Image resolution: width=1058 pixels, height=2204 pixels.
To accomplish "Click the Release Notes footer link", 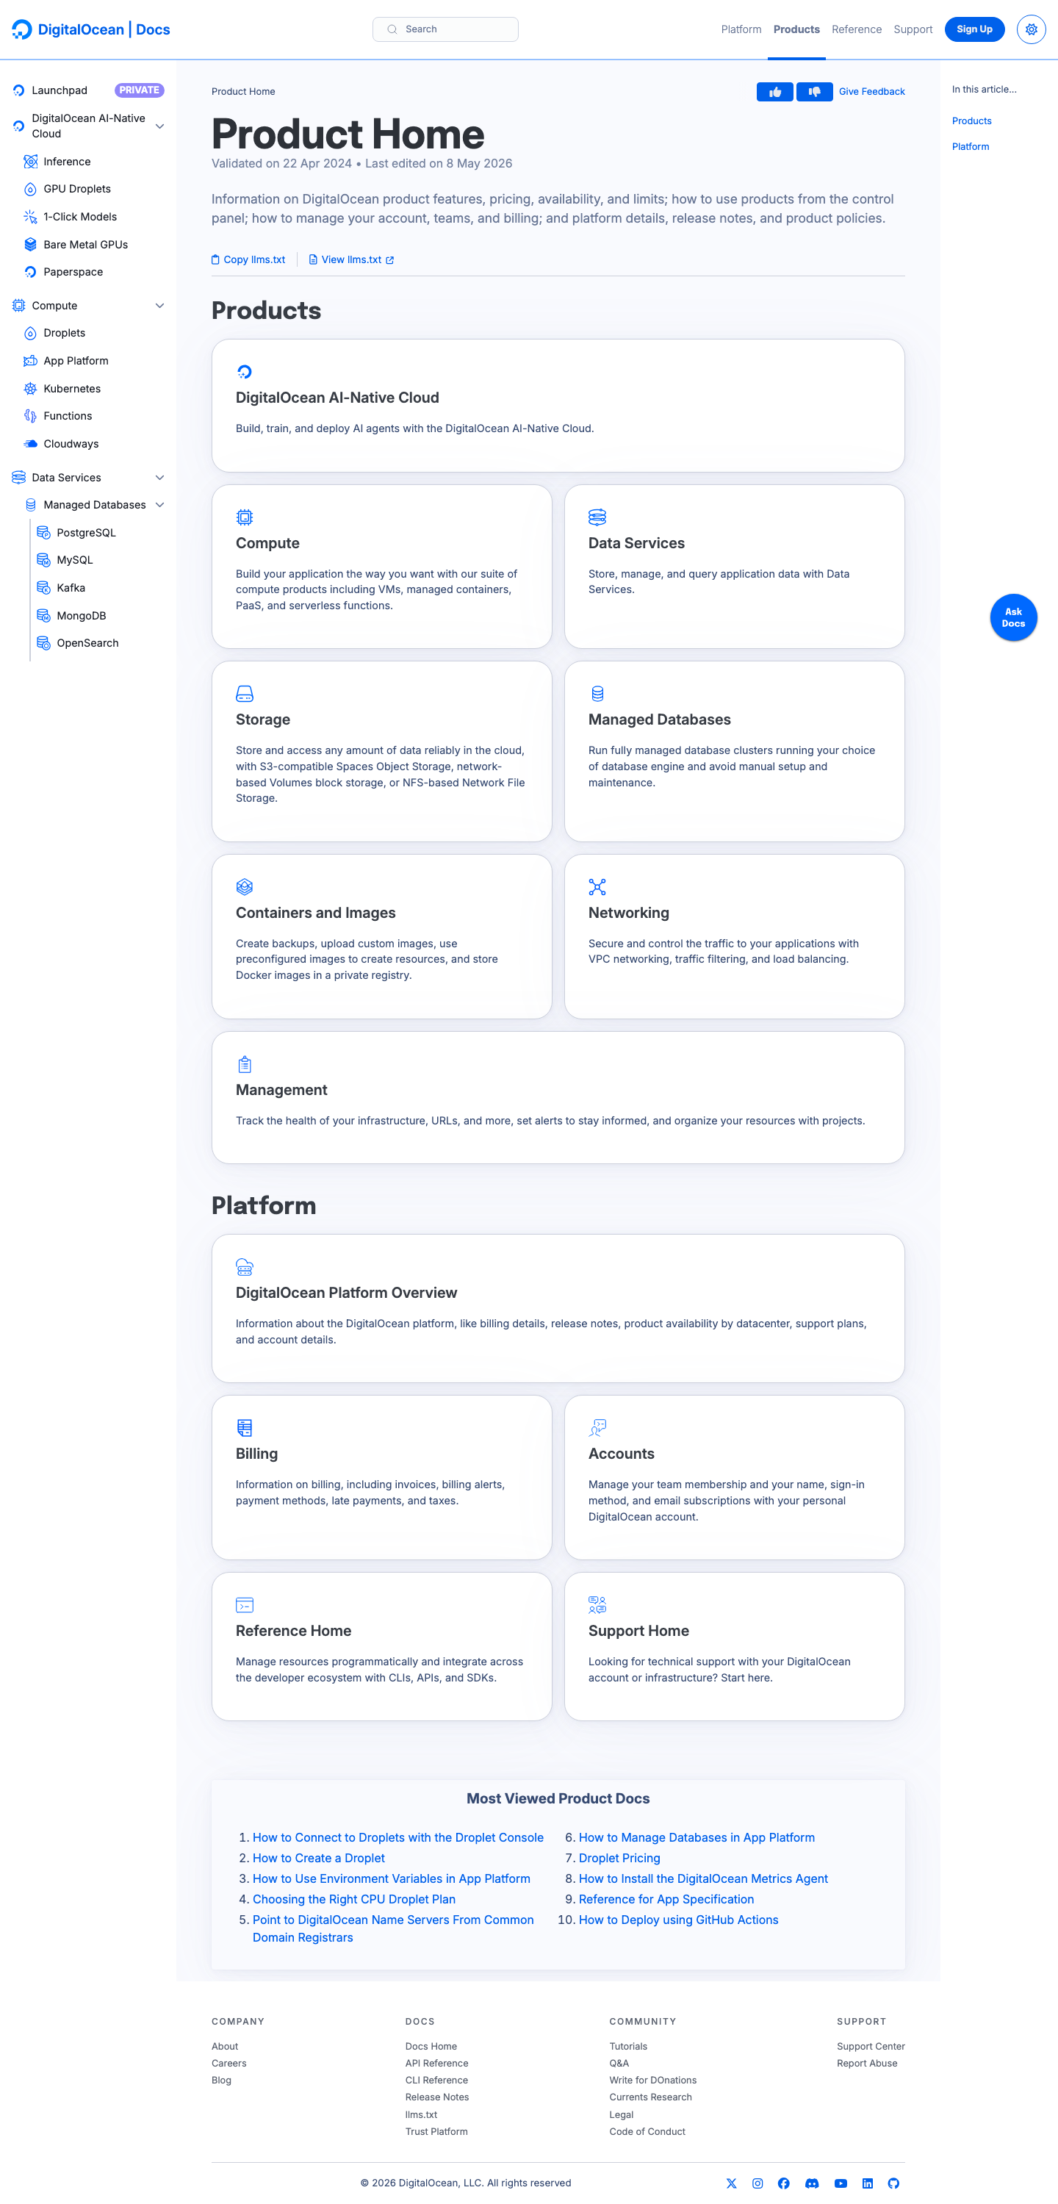I will coord(437,2097).
